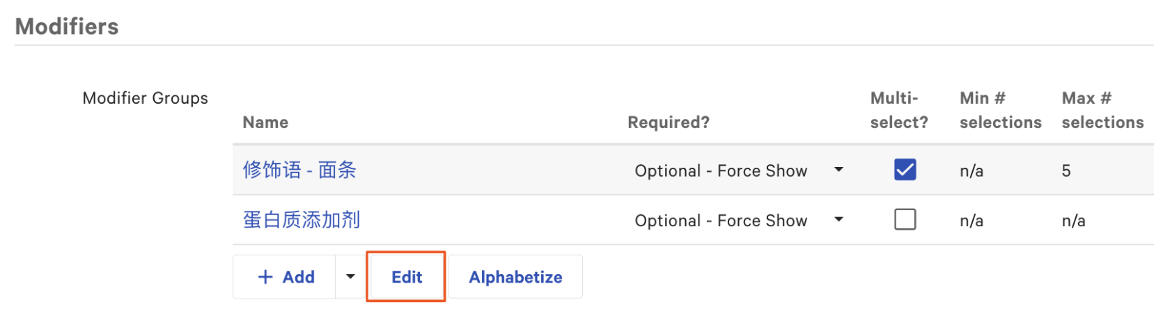Open the split arrow next to Add
Image resolution: width=1170 pixels, height=309 pixels.
coord(350,277)
